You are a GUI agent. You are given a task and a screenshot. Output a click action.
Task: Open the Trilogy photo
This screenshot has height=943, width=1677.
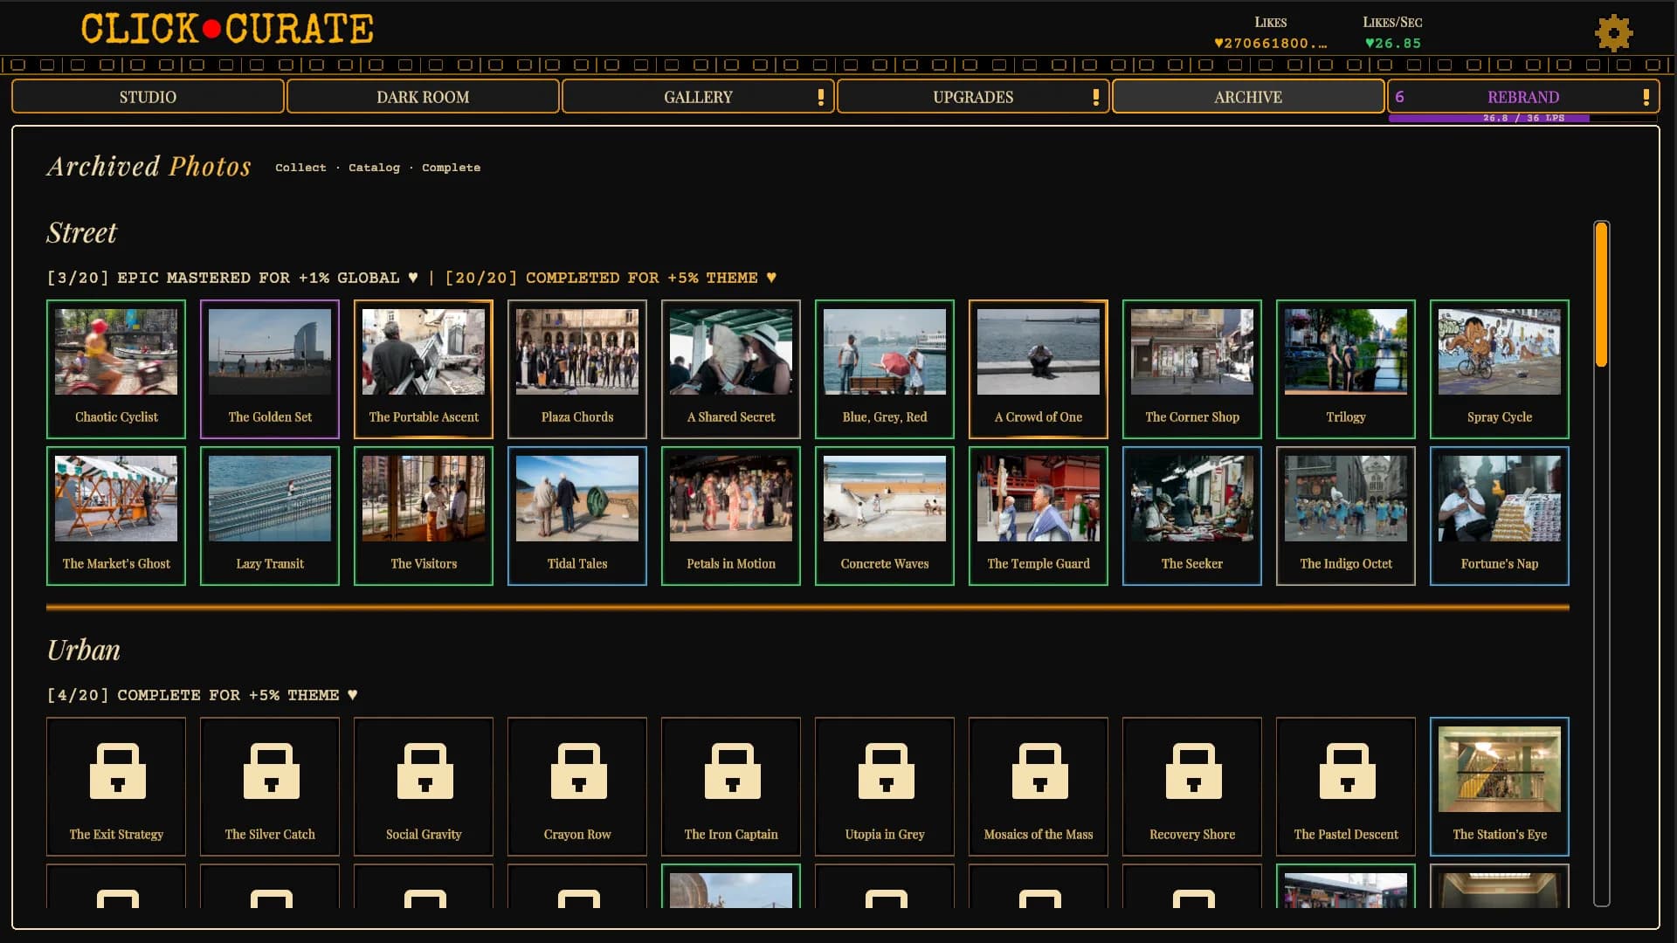click(1346, 369)
